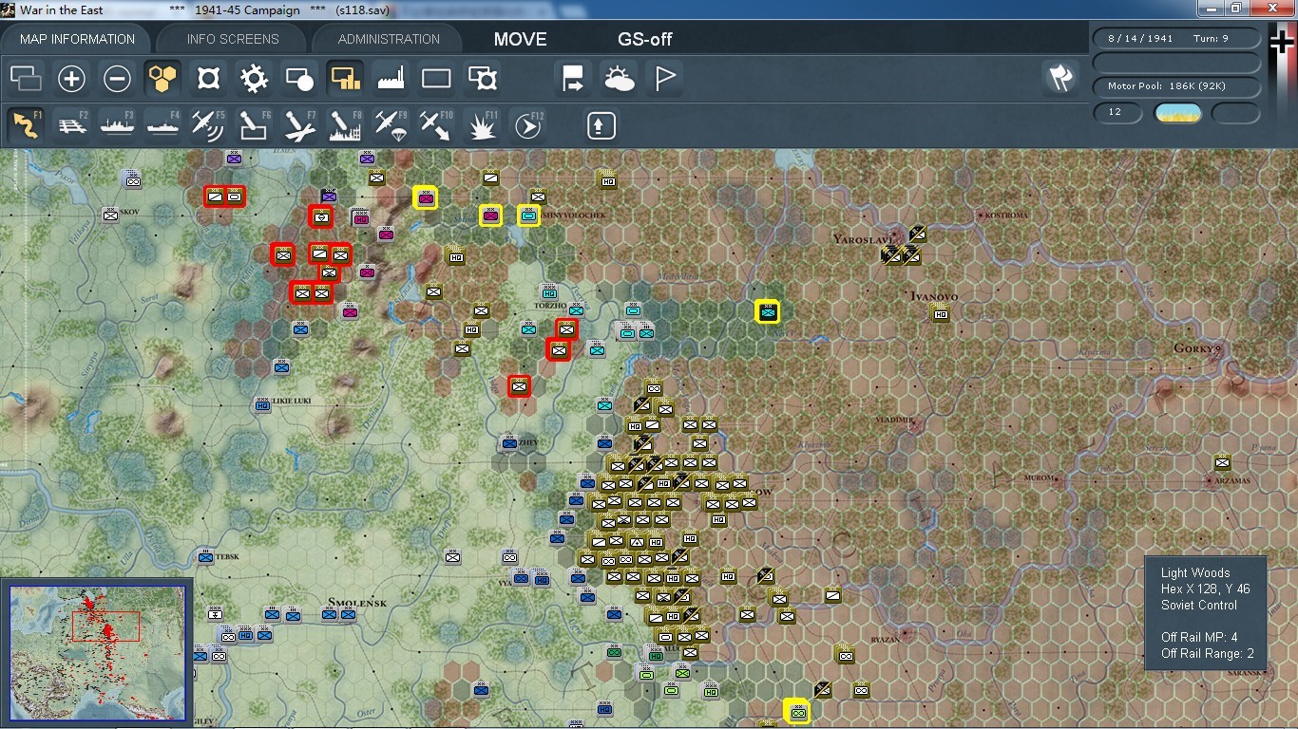The width and height of the screenshot is (1298, 729).
Task: Select the F3 ship transport icon
Action: [x=117, y=125]
